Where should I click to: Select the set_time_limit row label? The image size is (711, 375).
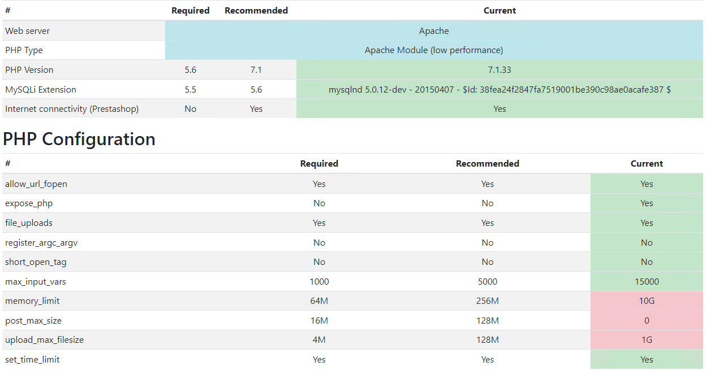click(32, 360)
